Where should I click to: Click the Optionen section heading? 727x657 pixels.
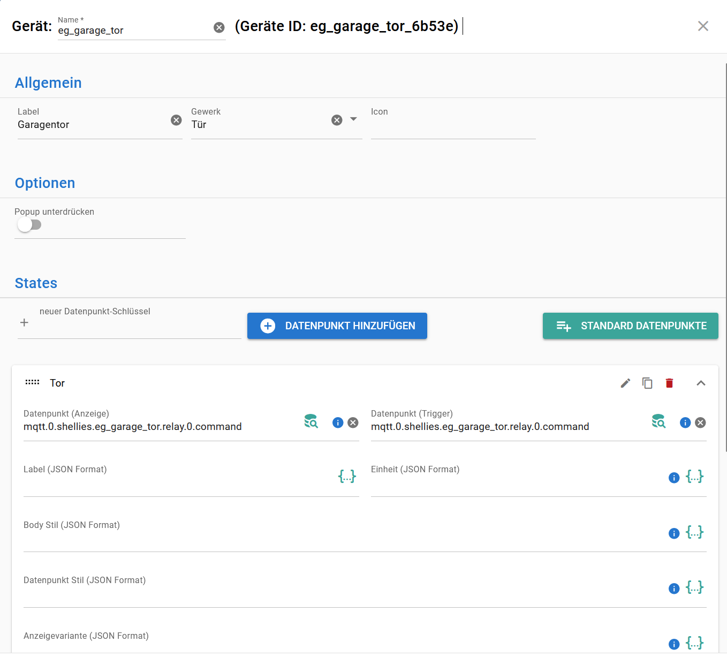pyautogui.click(x=45, y=183)
